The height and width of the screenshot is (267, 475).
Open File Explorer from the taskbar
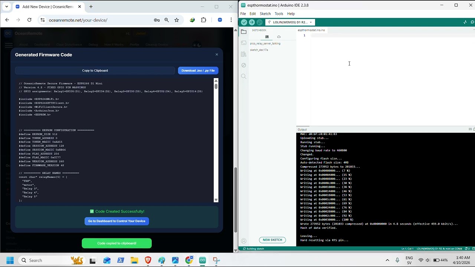click(x=134, y=260)
